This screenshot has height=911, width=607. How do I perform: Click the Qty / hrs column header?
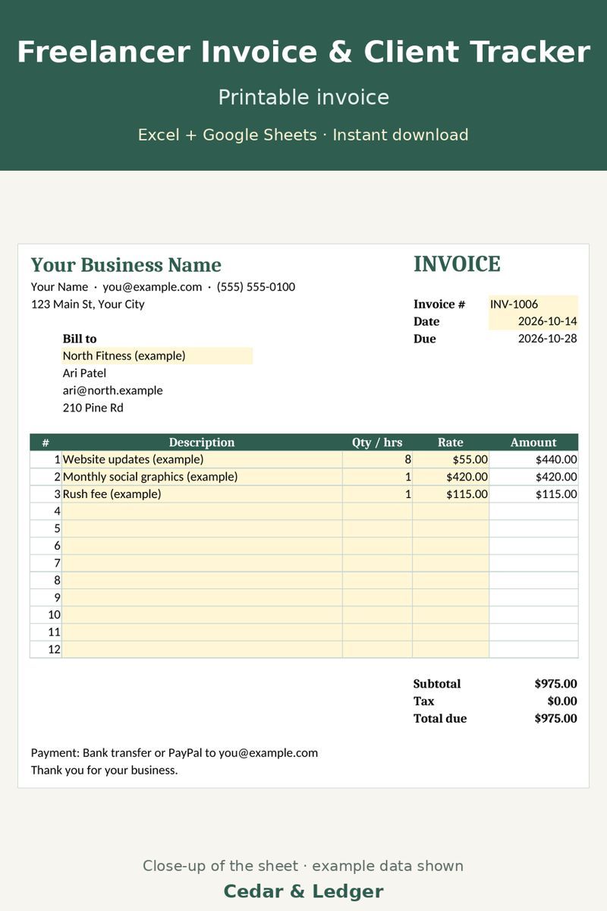[x=377, y=442]
